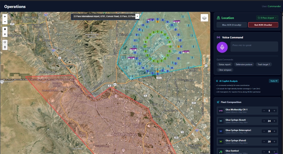Apply all AI Copilot recommendations
283x154 pixels.
(x=274, y=81)
